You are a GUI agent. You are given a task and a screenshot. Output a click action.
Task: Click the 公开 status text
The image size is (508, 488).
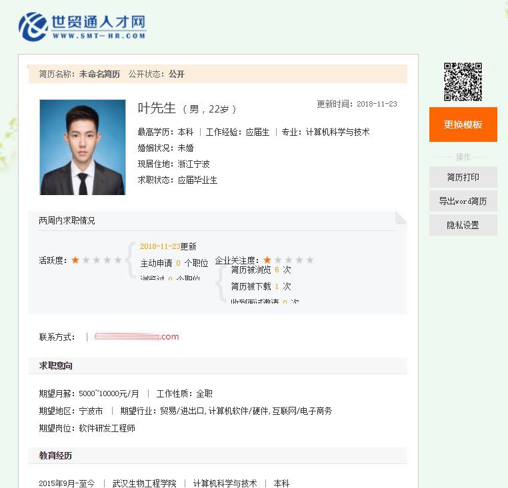point(177,74)
